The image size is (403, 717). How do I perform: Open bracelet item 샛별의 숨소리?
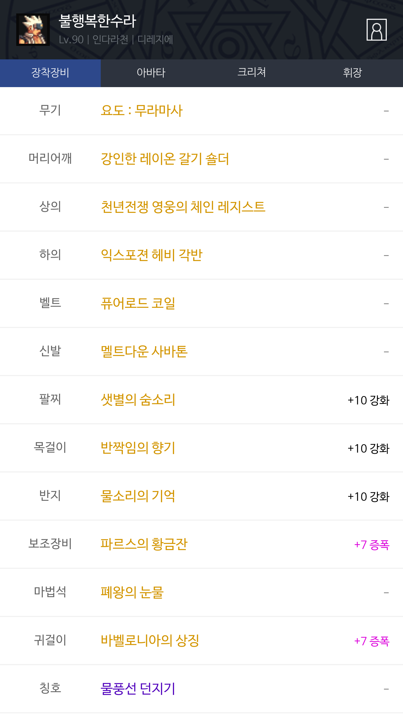point(138,400)
